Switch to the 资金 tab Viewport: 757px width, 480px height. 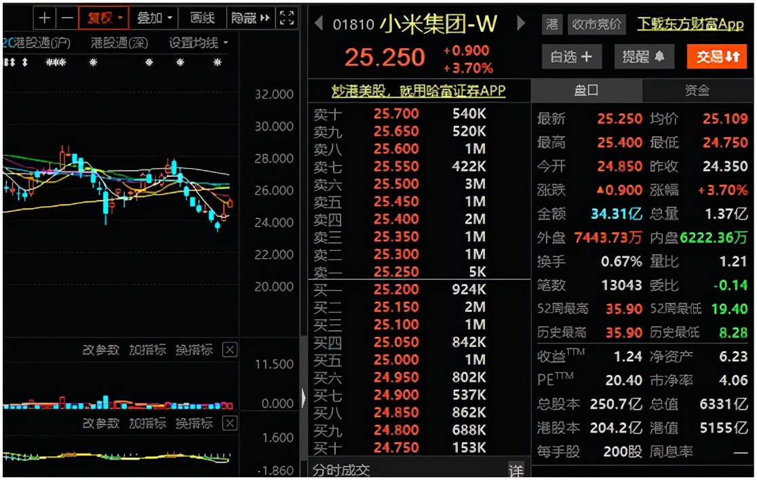tap(697, 90)
